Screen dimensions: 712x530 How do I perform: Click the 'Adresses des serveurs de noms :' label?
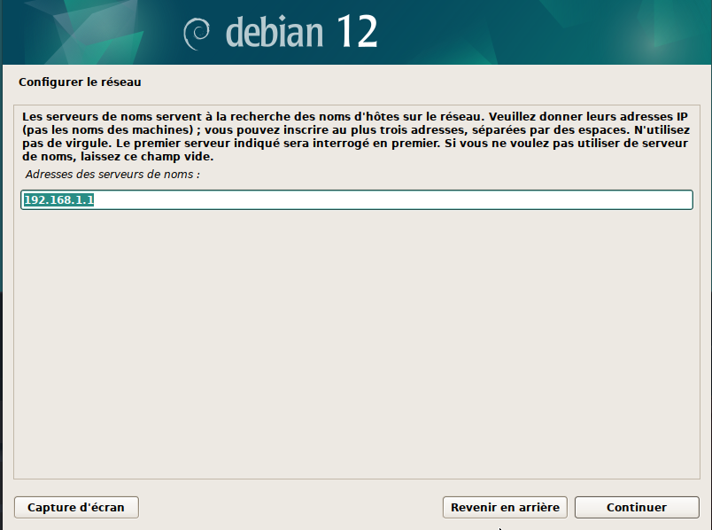(x=112, y=175)
